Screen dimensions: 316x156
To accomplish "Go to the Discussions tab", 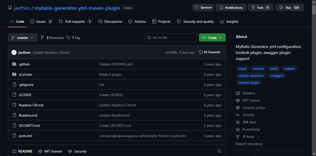I will [110, 21].
